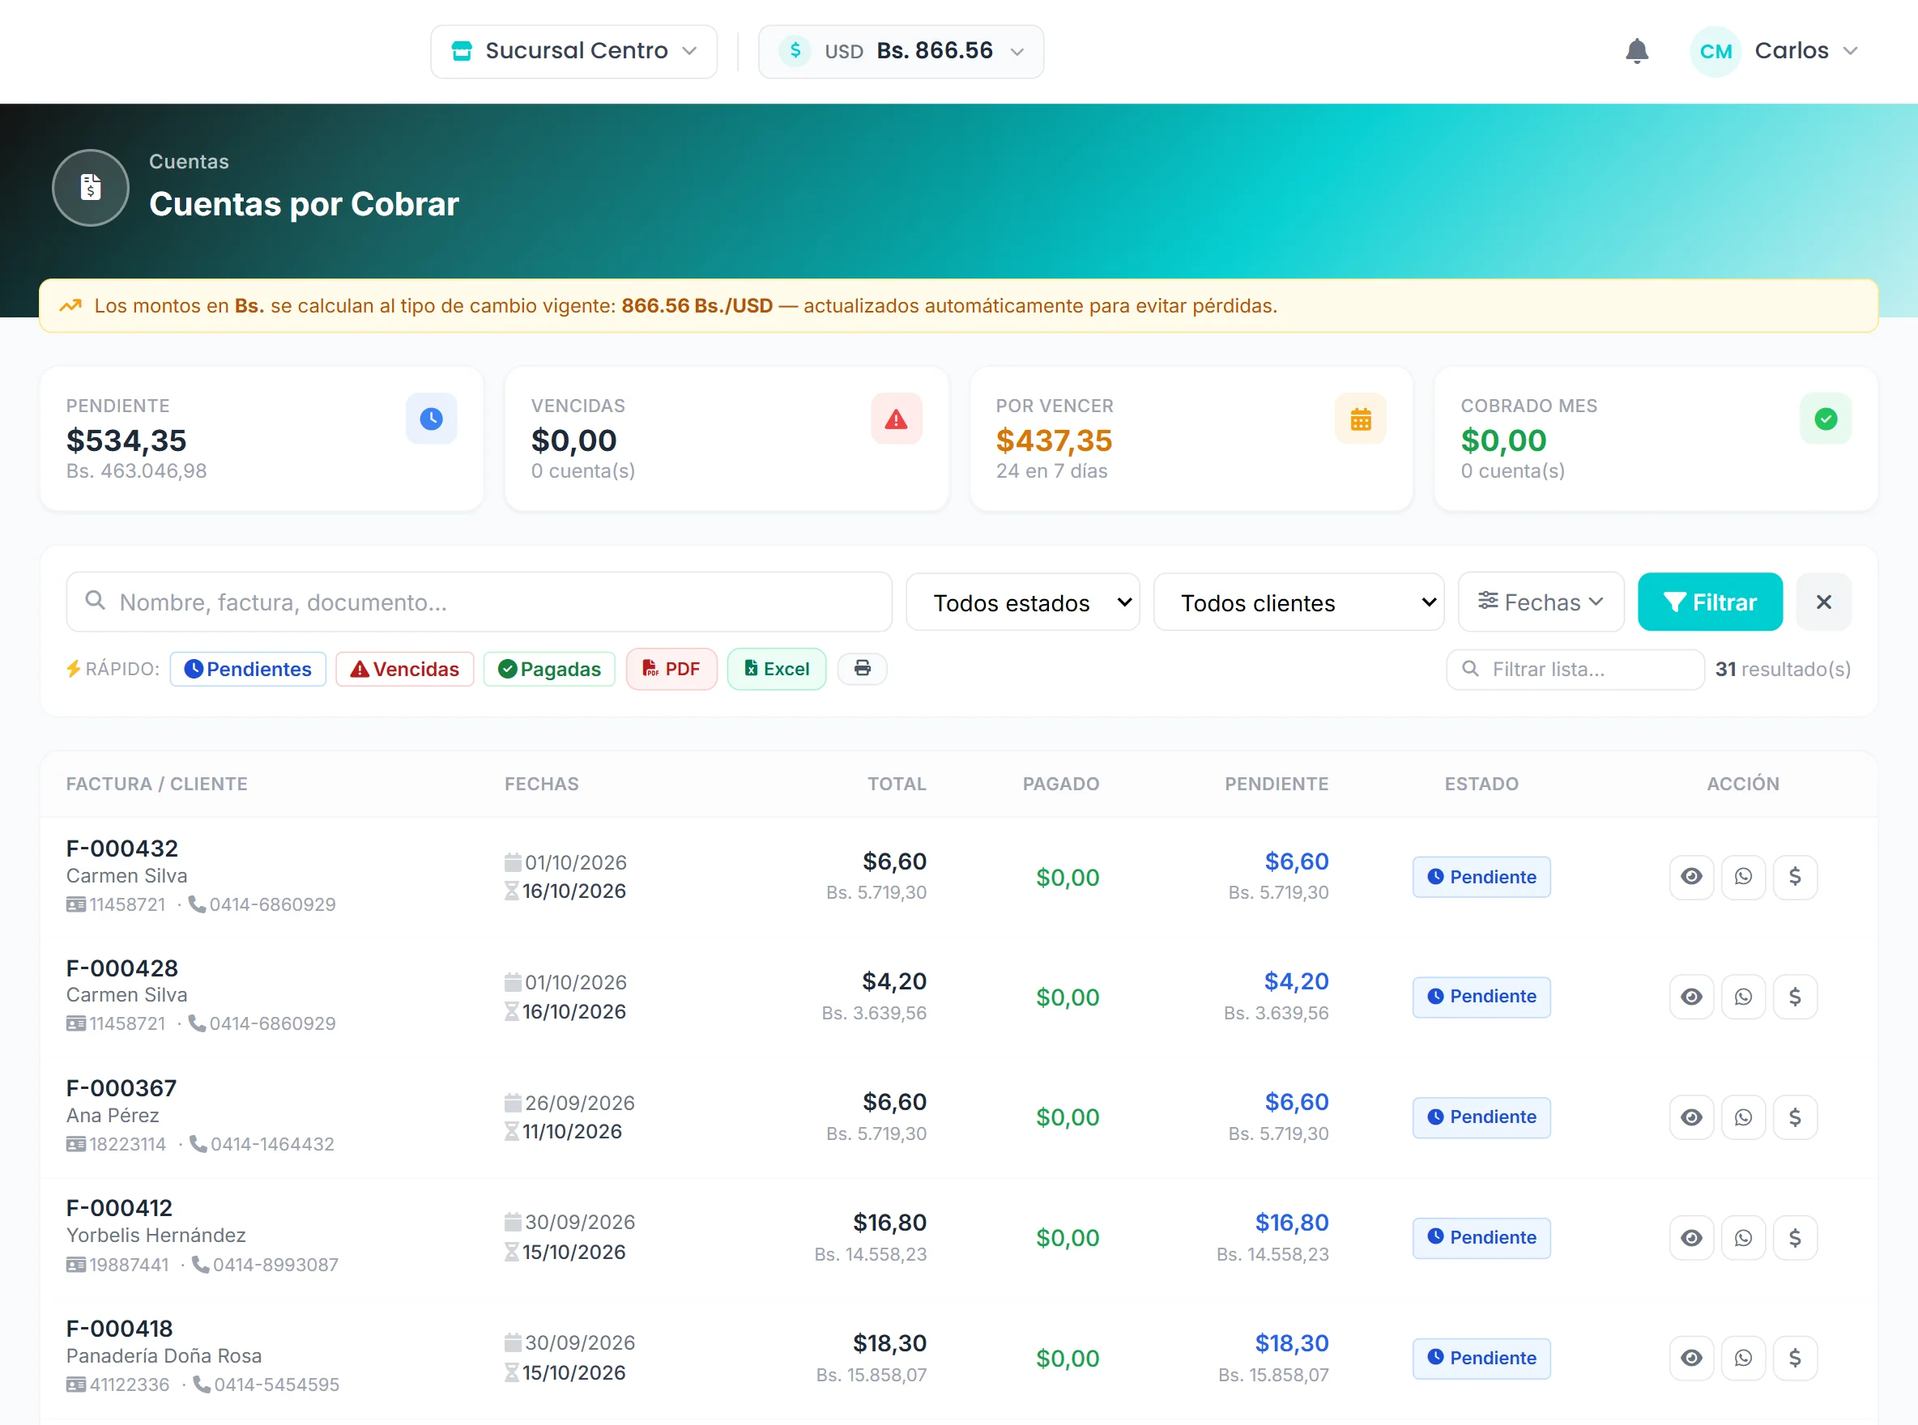
Task: Click the Fechas column header
Action: pyautogui.click(x=542, y=784)
